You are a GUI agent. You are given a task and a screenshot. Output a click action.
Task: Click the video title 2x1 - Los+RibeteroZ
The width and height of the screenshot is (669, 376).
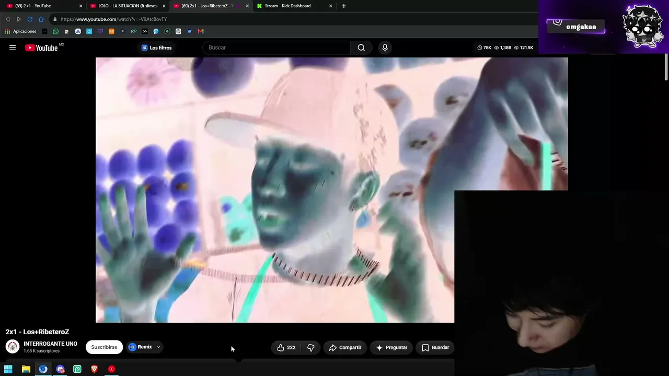pos(37,332)
